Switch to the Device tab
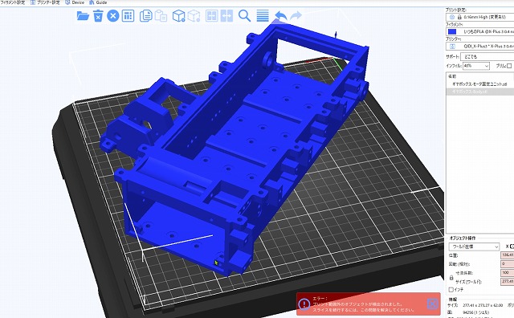This screenshot has height=318, width=514. 75,2
